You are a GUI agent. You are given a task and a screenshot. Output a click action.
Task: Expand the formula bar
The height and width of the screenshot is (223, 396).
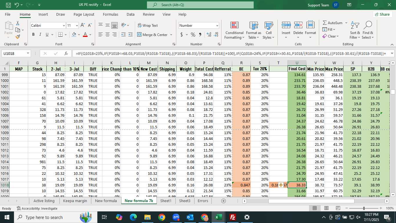pyautogui.click(x=392, y=53)
